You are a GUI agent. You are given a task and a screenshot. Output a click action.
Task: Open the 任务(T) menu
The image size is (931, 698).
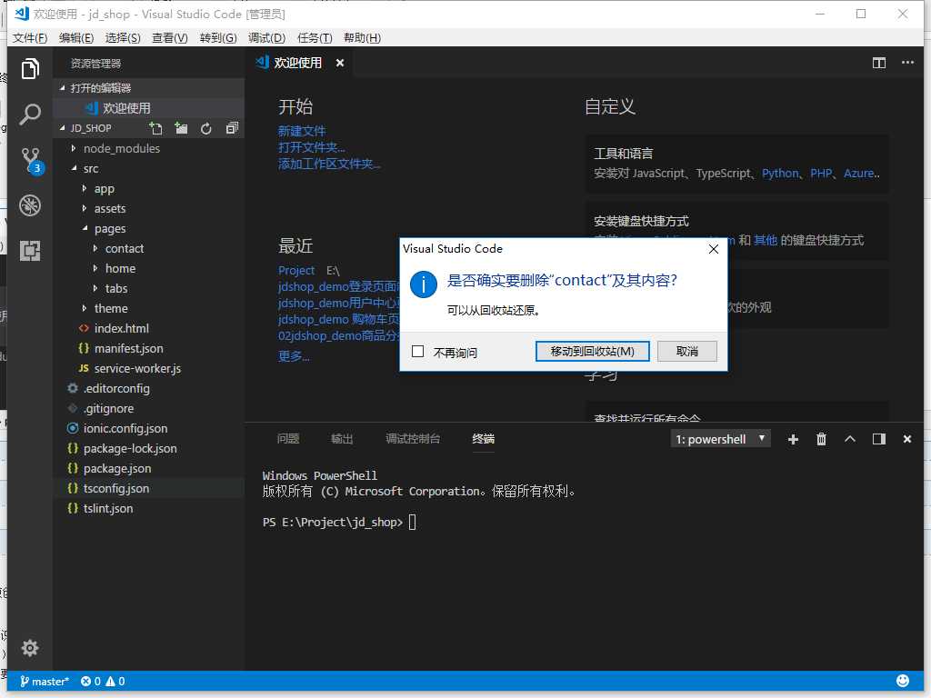pyautogui.click(x=314, y=38)
